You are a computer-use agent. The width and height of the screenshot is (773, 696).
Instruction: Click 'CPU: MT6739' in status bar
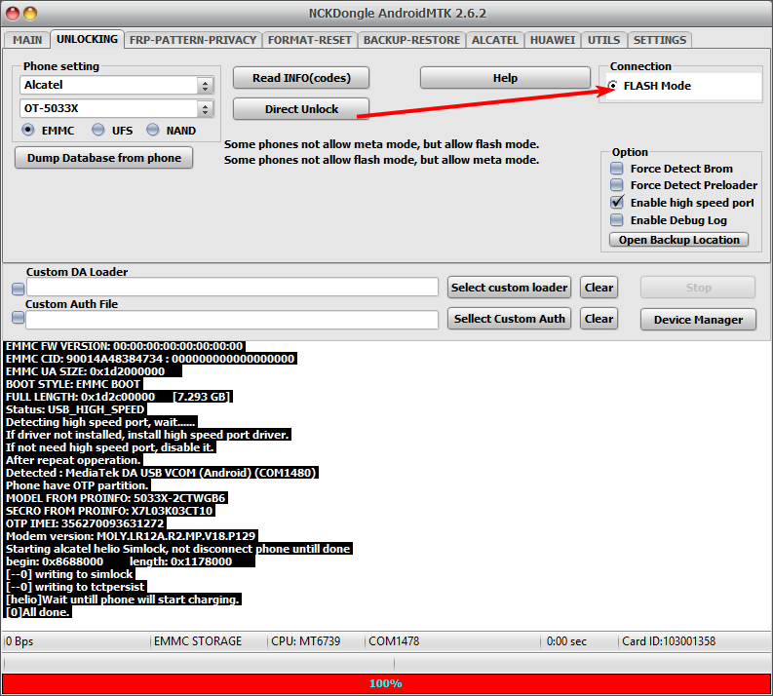[306, 641]
